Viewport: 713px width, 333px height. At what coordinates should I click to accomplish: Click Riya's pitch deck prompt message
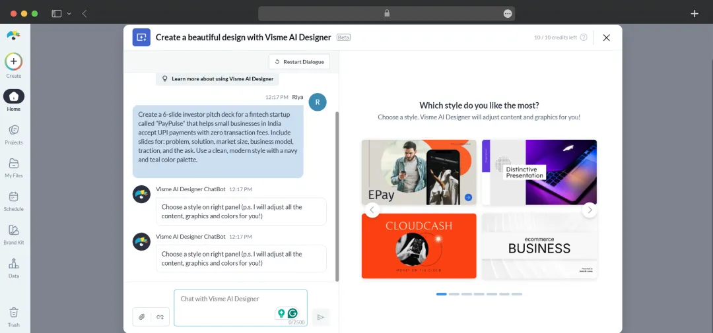click(218, 141)
